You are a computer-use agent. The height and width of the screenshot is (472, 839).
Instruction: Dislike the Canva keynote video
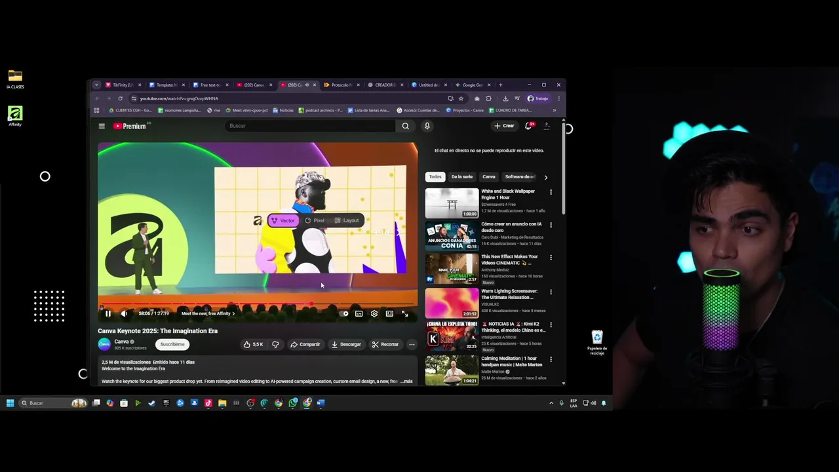(275, 344)
